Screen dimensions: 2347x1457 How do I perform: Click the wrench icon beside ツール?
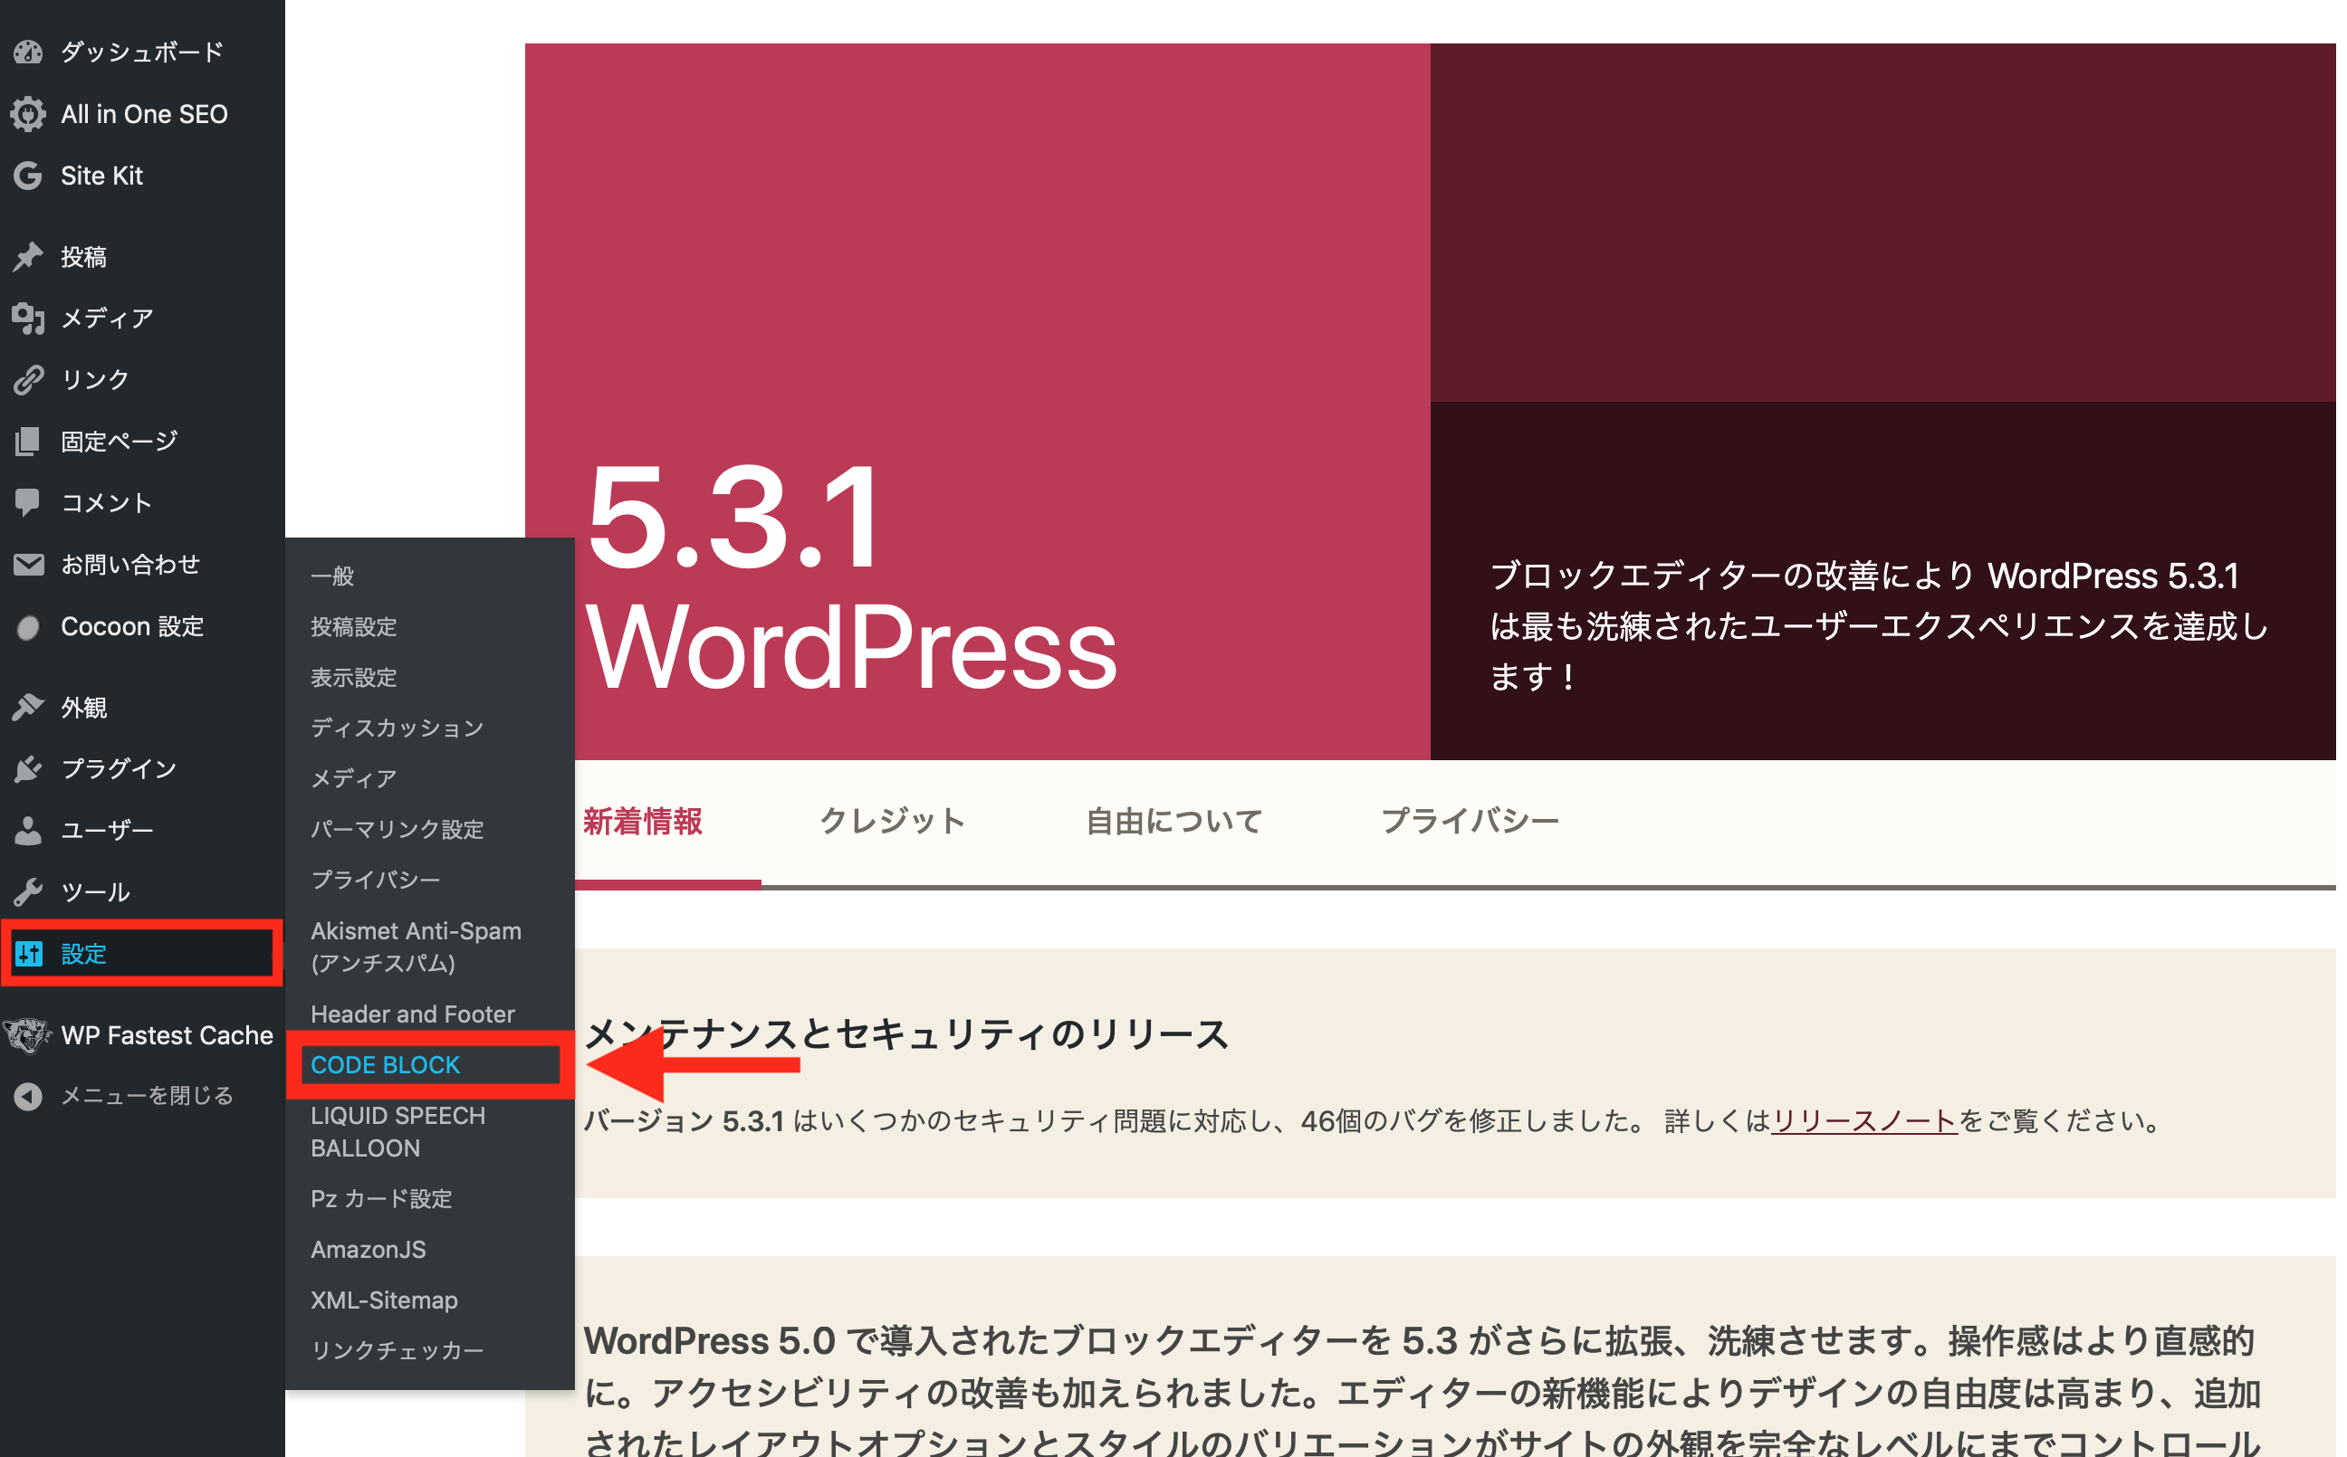click(x=28, y=892)
